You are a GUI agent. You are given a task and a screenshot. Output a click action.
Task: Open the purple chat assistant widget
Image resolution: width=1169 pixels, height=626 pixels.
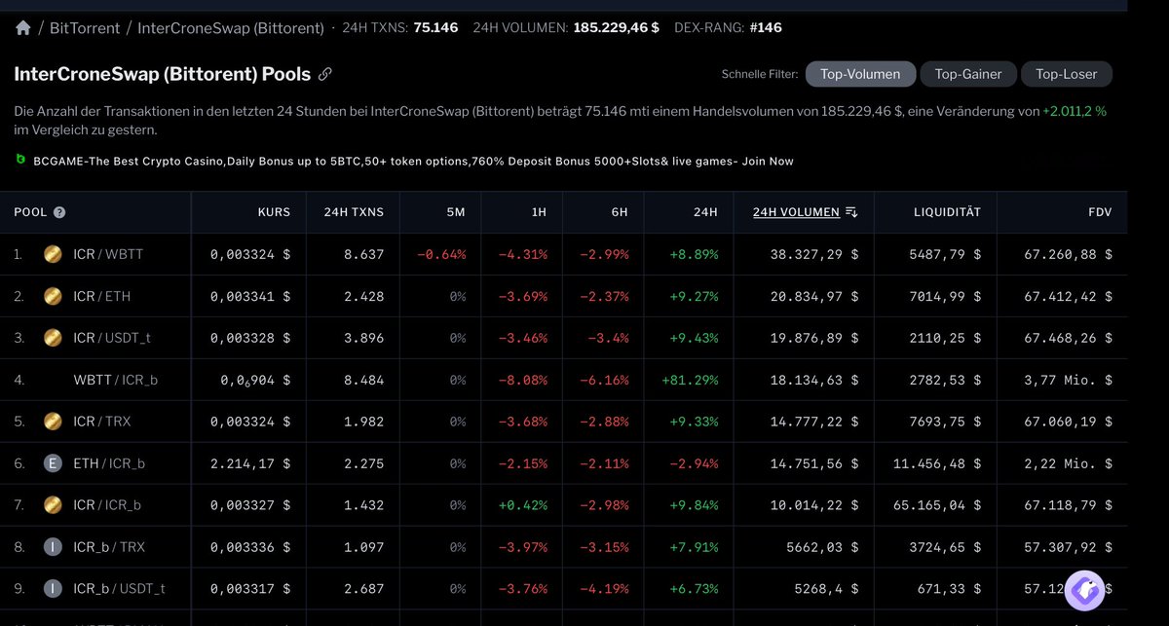point(1084,590)
